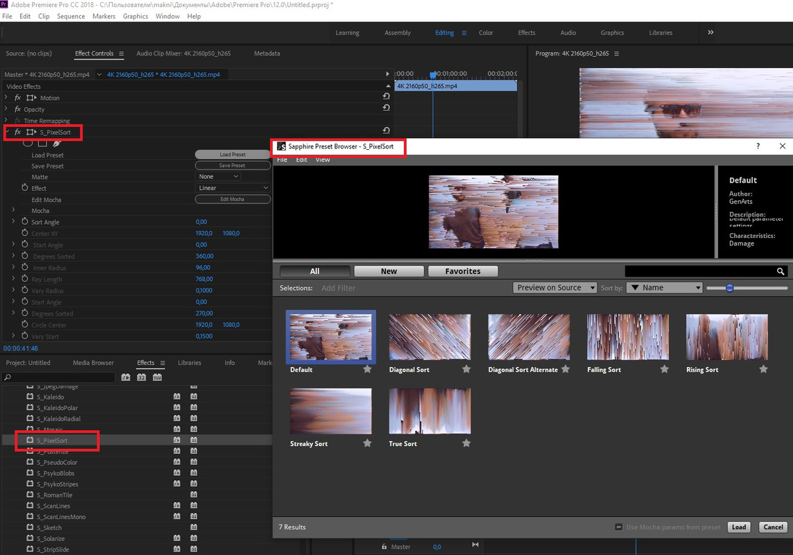Image resolution: width=793 pixels, height=555 pixels.
Task: Reset the S_PixelSort effect
Action: 386,130
